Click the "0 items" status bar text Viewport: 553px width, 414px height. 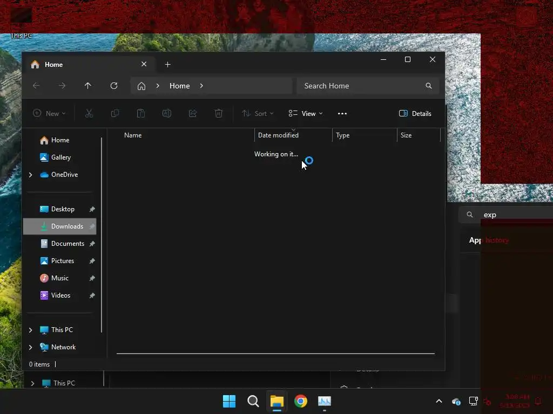(x=39, y=364)
